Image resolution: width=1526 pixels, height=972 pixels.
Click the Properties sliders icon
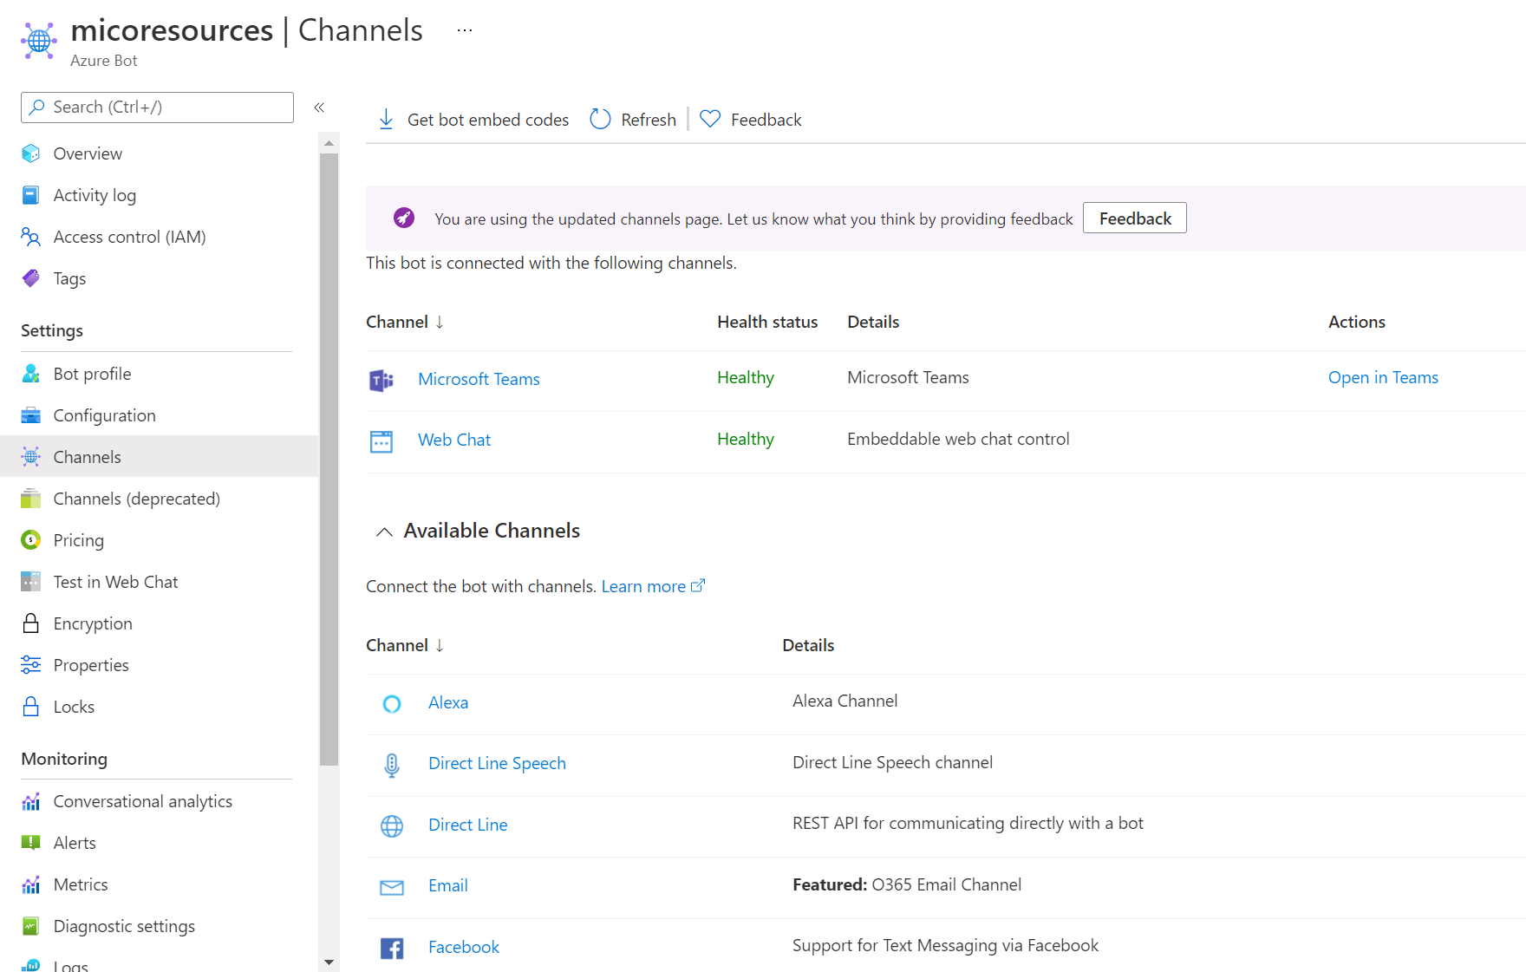pyautogui.click(x=31, y=665)
